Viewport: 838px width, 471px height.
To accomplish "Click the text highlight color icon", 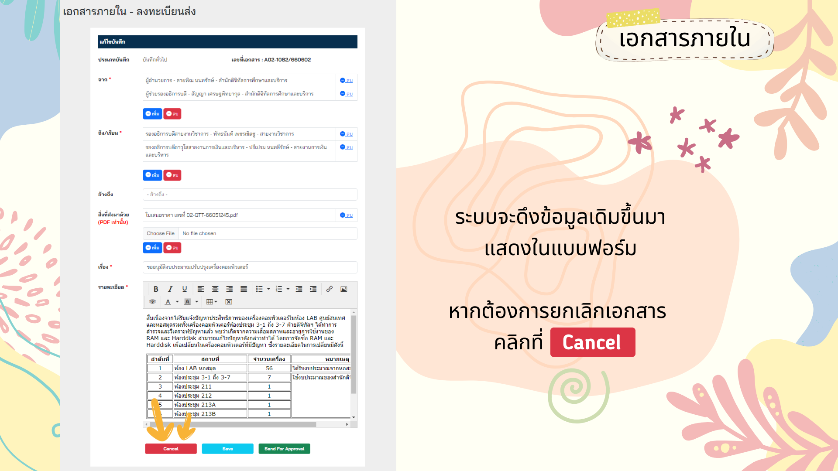I will 187,302.
